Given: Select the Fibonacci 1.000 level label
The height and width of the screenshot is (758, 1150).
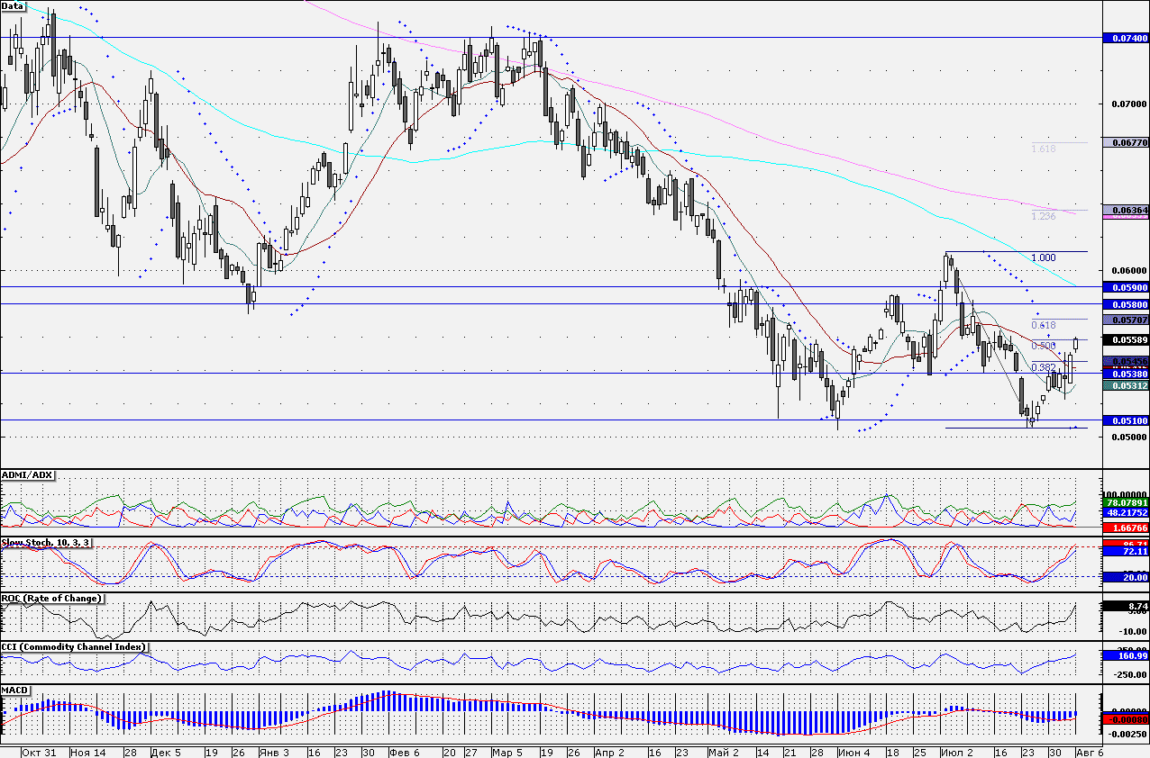Looking at the screenshot, I should pyautogui.click(x=1042, y=257).
